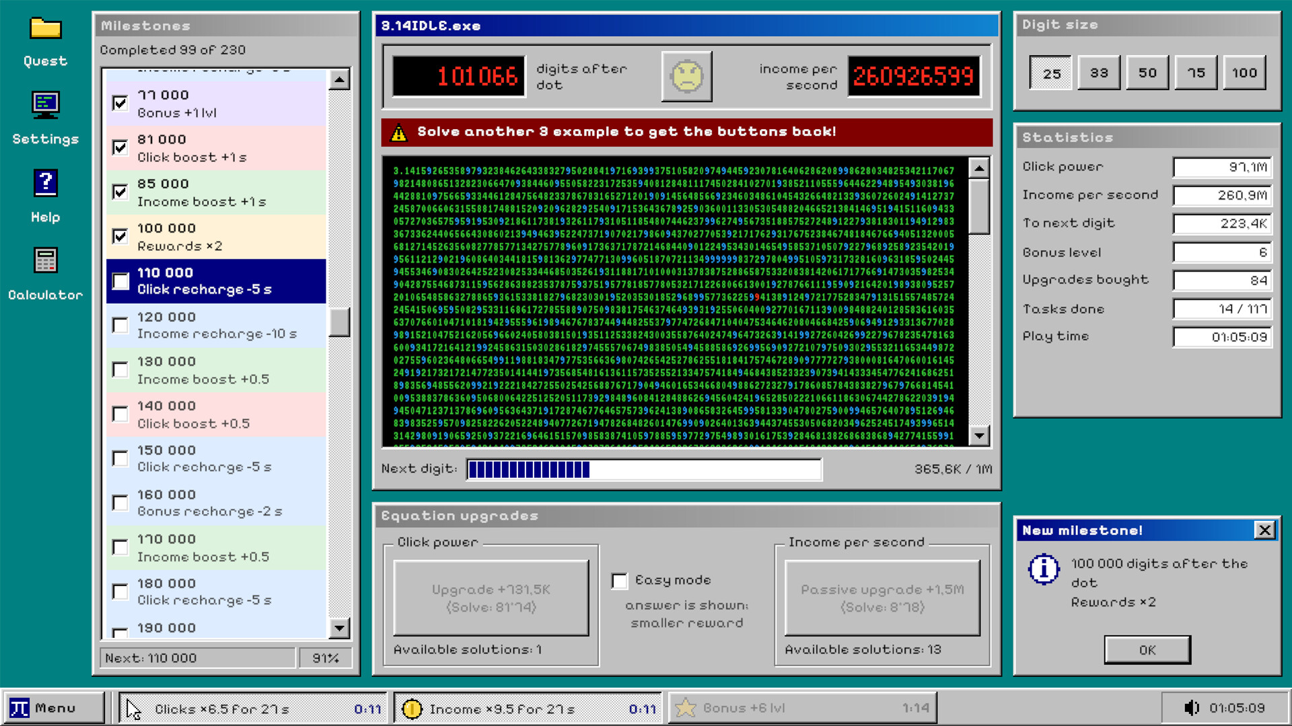Open the Settings computer icon
The height and width of the screenshot is (726, 1292).
[x=45, y=105]
